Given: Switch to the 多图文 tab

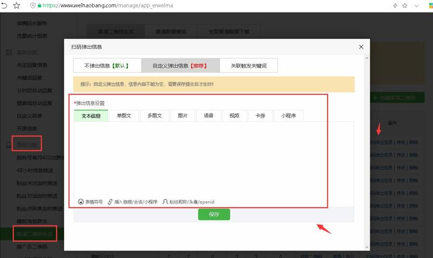Looking at the screenshot, I should coord(154,116).
